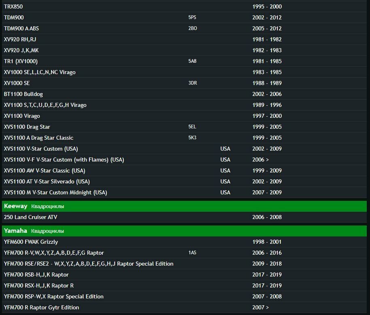
Task: Select the BT1100 Bulldog row
Action: click(184, 94)
